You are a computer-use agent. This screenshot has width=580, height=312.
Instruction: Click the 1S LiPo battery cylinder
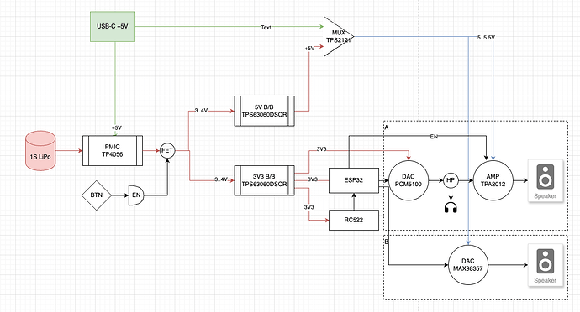click(x=40, y=151)
